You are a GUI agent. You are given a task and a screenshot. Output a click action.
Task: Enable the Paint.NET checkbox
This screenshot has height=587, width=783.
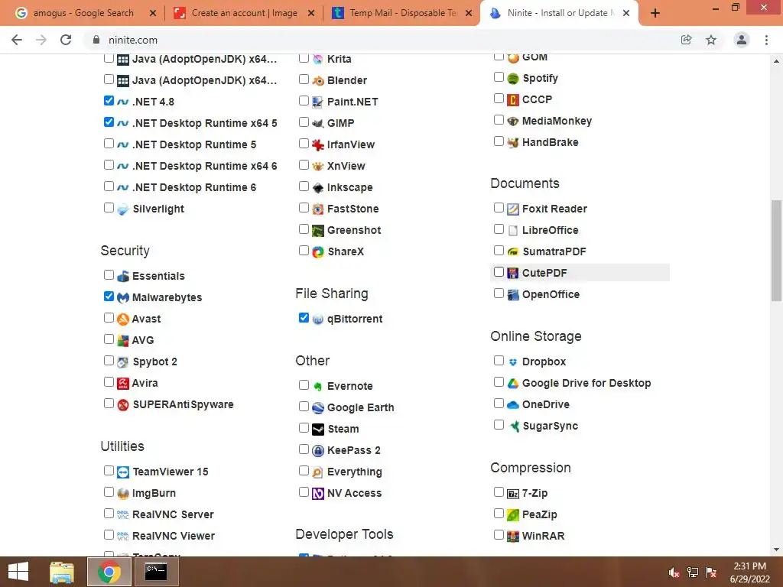click(x=304, y=101)
